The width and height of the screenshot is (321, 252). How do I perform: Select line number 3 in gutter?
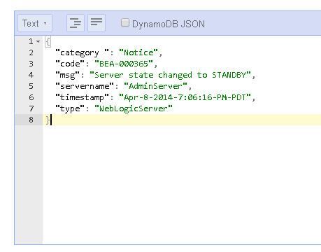31,64
